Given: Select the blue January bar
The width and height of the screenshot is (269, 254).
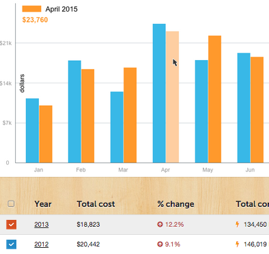Looking at the screenshot, I should [x=32, y=130].
